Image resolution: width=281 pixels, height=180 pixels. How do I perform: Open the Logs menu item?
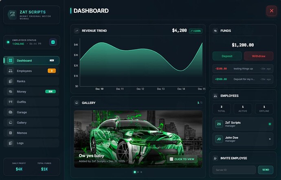click(x=31, y=143)
